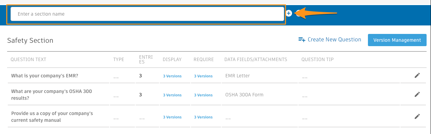Click the QUESTION TIP column header
This screenshot has height=134, width=431.
317,59
